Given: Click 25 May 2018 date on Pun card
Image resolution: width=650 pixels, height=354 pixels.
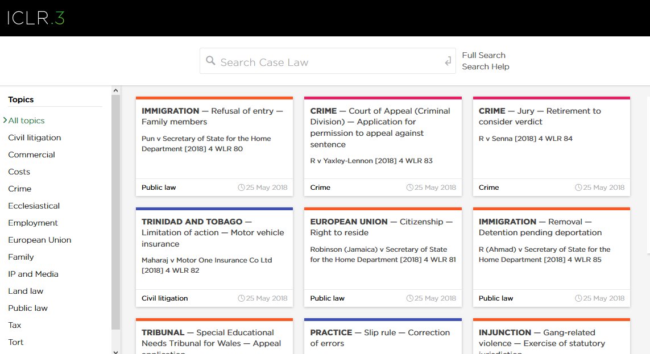Looking at the screenshot, I should pos(267,188).
